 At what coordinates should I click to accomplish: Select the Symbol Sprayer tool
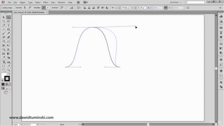3,62
